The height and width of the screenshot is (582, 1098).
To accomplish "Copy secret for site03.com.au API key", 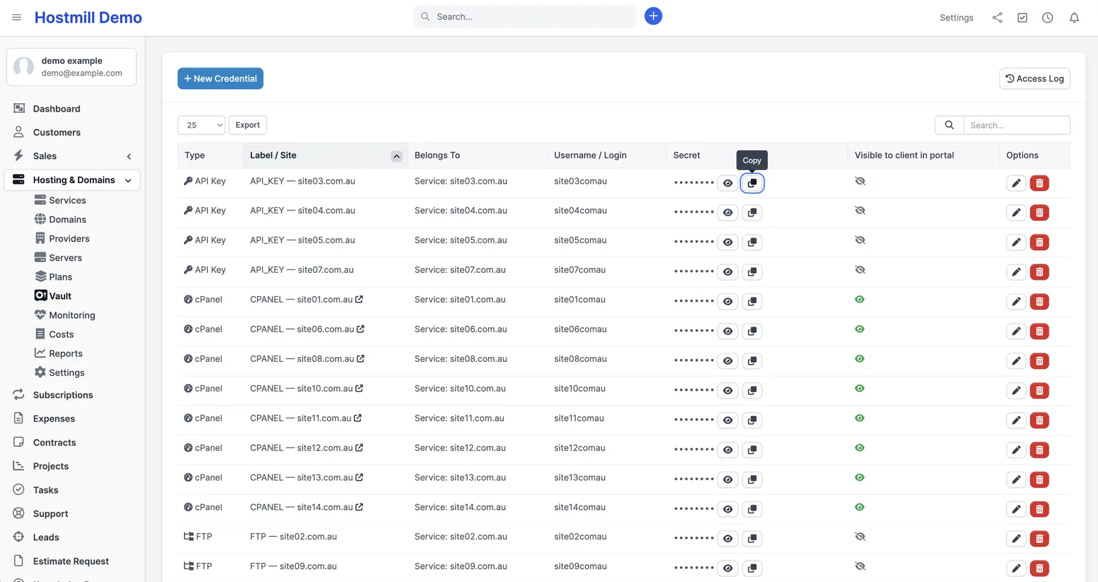I will tap(752, 183).
